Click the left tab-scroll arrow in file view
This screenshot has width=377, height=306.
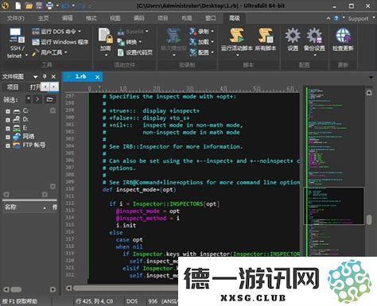(45, 87)
